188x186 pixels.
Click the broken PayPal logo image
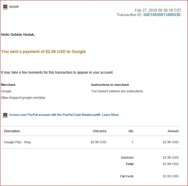point(5,7)
